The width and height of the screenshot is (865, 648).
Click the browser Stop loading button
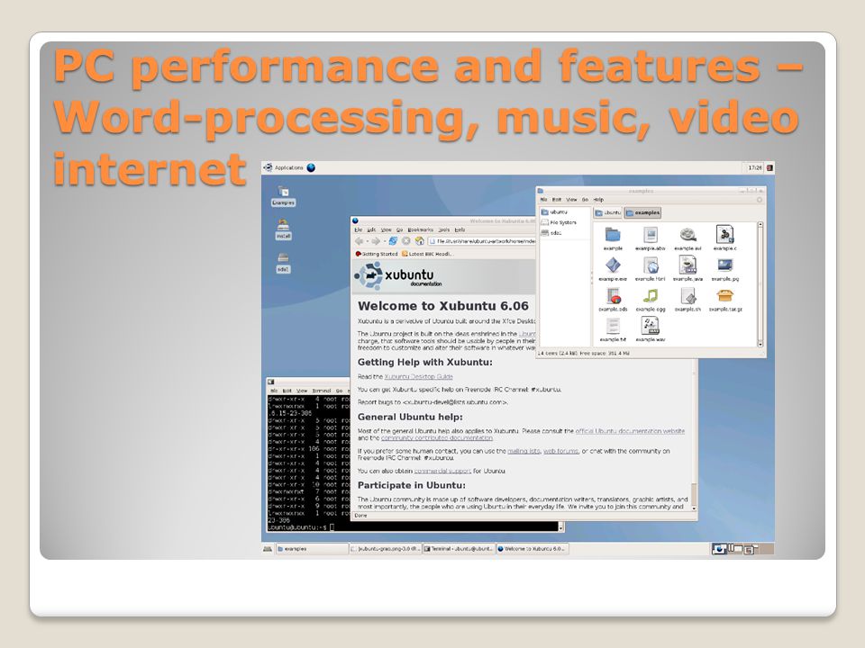(x=406, y=241)
